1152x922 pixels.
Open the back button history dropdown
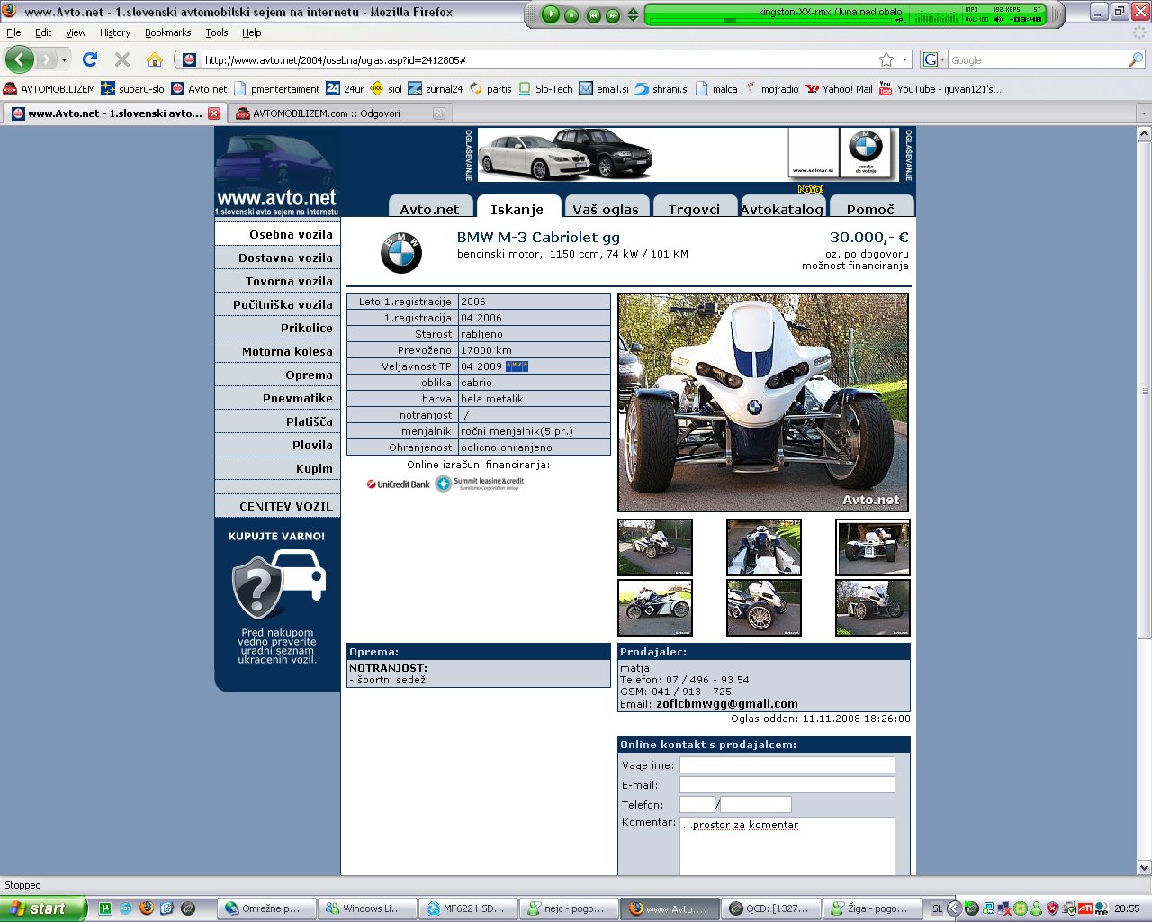pos(64,60)
